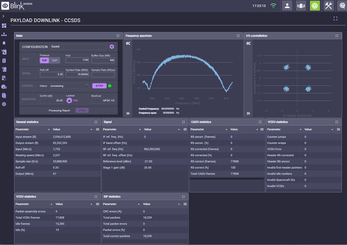347x245 pixels.
Task: Click the double-chevron expander in Frequency spectrum
Action: 127,112
